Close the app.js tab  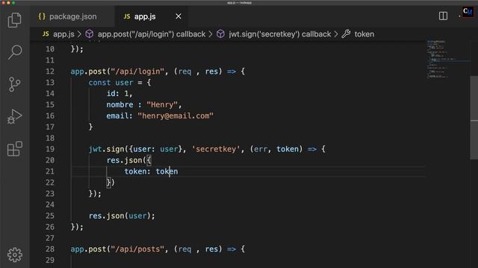click(179, 16)
